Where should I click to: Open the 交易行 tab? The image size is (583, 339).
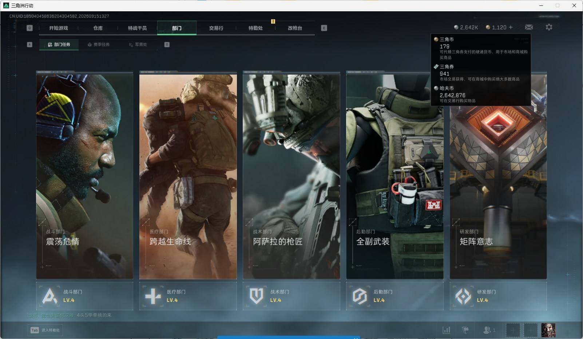[x=216, y=28]
